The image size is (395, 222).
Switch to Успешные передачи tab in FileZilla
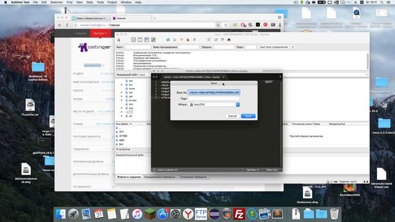[x=193, y=177]
